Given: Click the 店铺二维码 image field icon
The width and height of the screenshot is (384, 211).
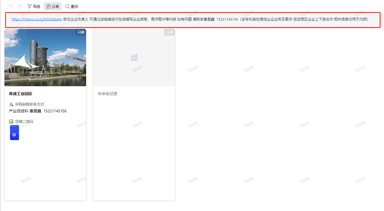Looking at the screenshot, I should pyautogui.click(x=12, y=122).
